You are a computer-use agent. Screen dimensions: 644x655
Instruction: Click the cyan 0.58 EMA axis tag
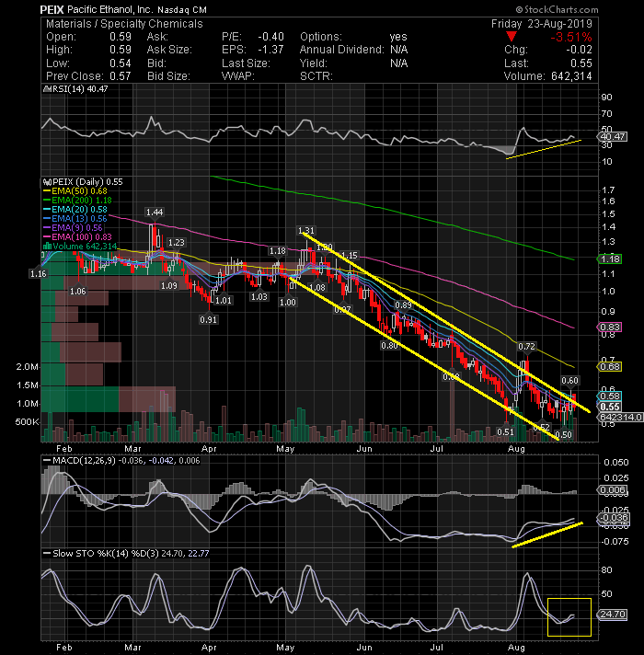coord(610,396)
